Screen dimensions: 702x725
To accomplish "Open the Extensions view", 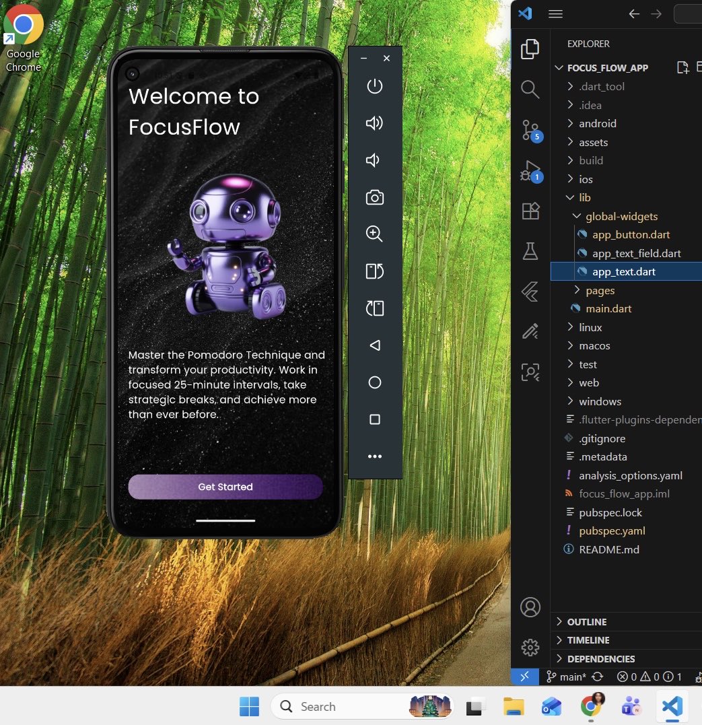I will click(530, 211).
